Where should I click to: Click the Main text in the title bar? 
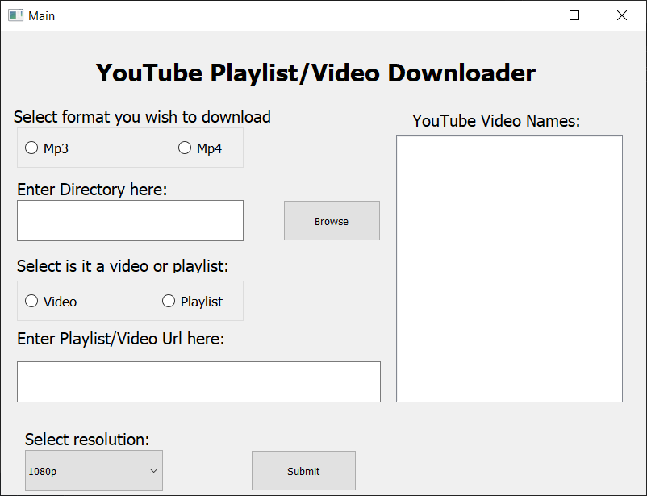[41, 15]
